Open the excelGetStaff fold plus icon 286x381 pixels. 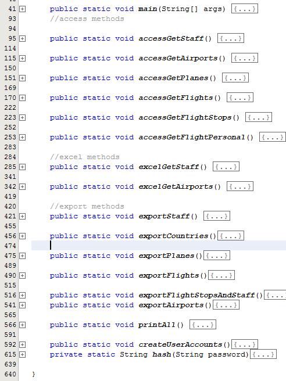pyautogui.click(x=22, y=167)
